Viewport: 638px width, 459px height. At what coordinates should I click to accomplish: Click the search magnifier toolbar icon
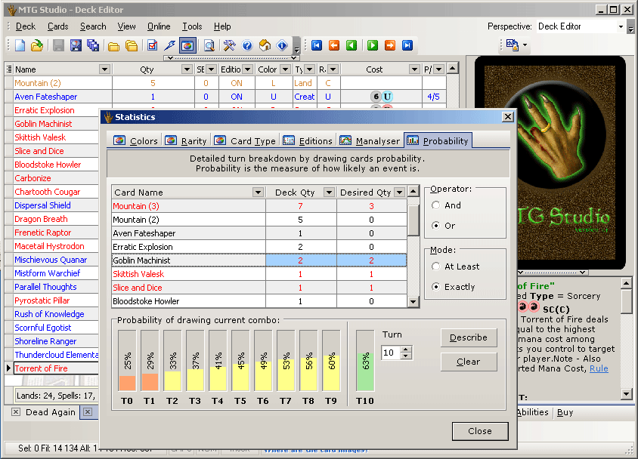(209, 46)
